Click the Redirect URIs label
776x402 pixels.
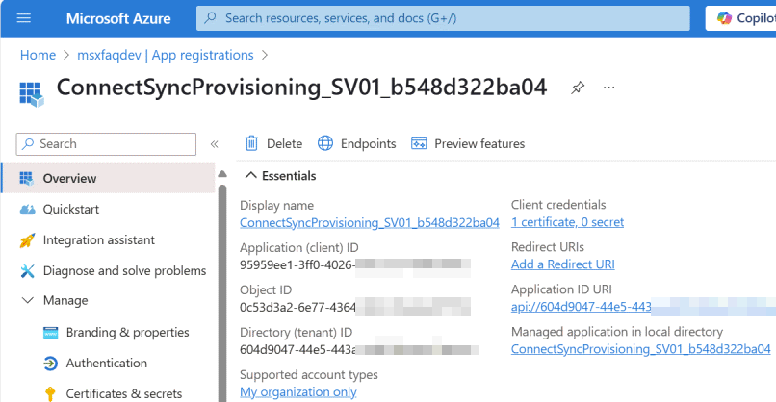coord(548,247)
